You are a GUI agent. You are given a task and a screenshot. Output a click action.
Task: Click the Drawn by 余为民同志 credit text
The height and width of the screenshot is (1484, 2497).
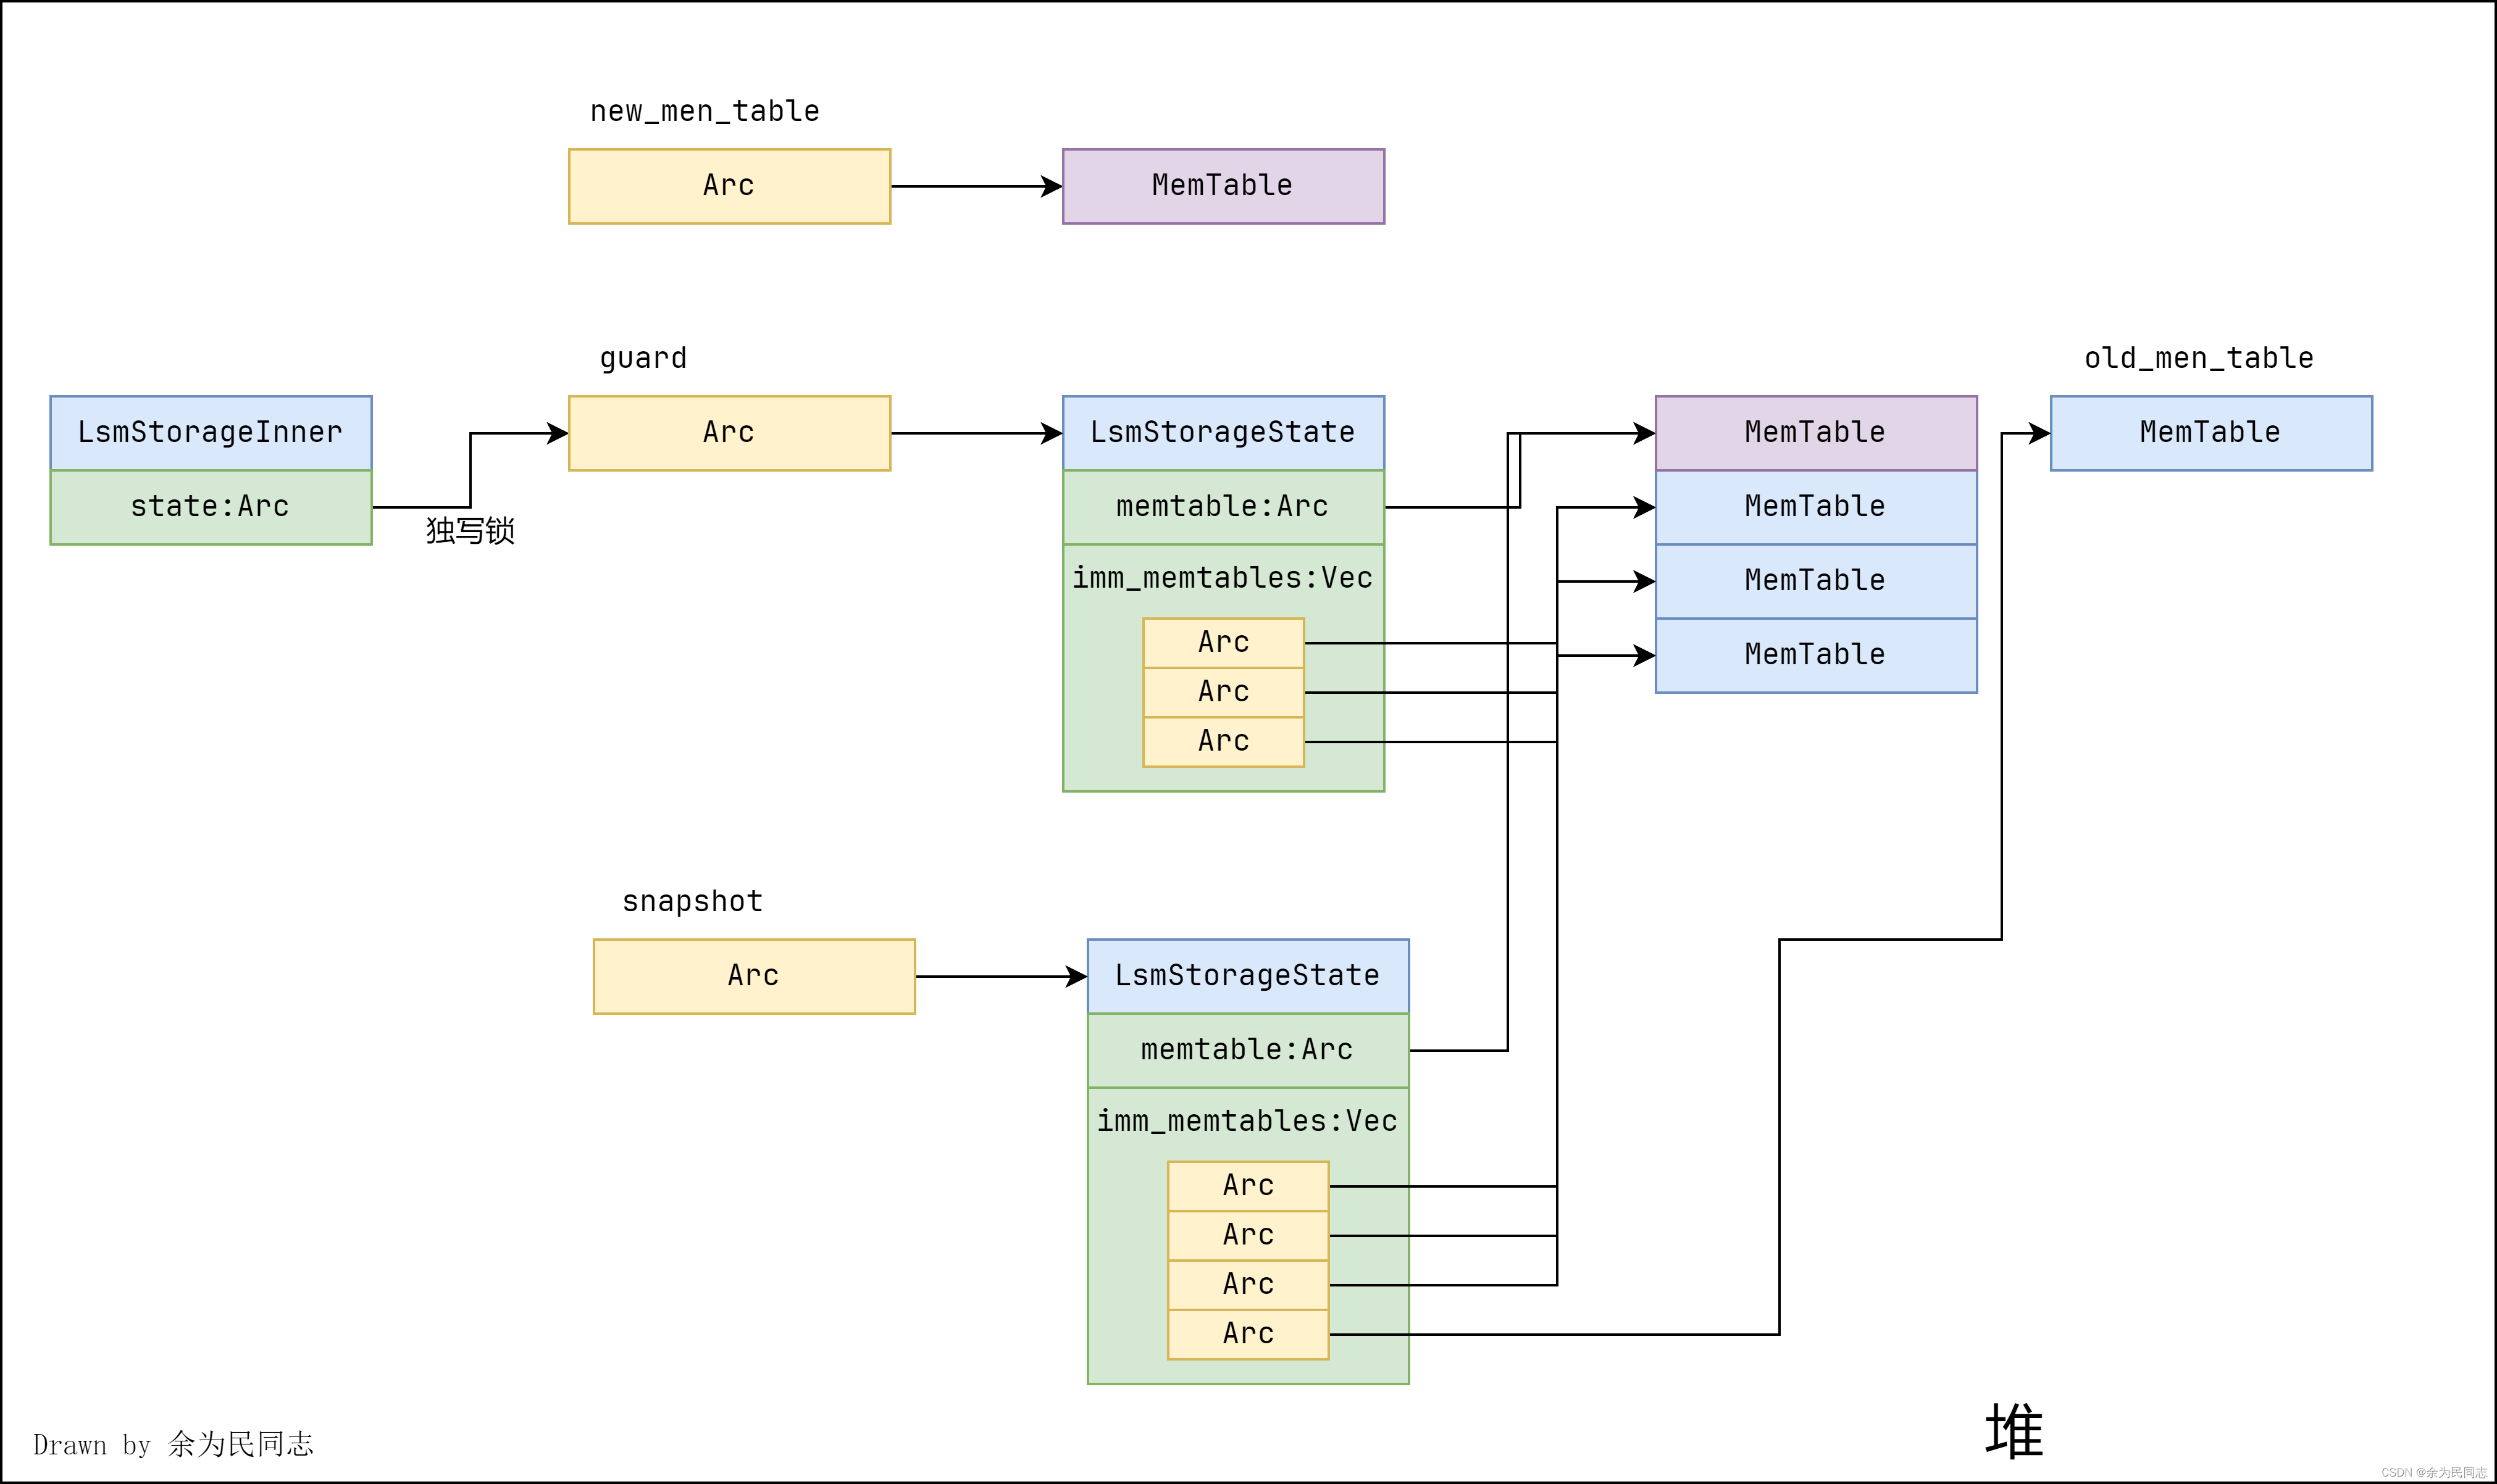(x=173, y=1444)
